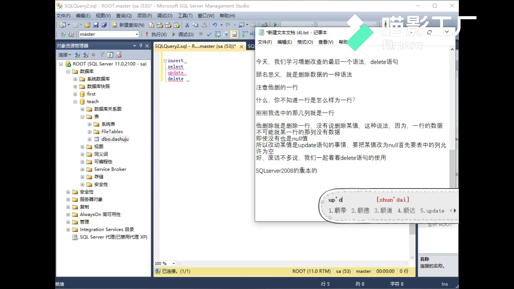This screenshot has height=289, width=514.
Task: Collapse the teach database node
Action: coord(75,102)
